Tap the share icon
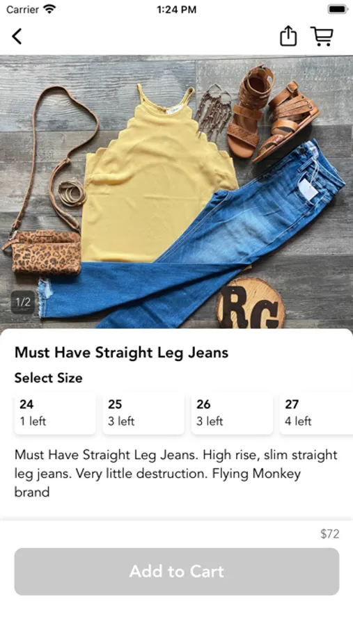This screenshot has width=353, height=626. pos(288,36)
